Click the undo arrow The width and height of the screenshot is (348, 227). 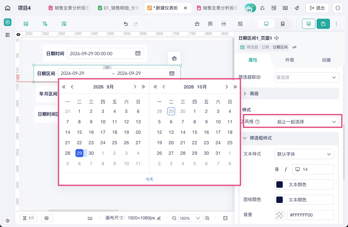pyautogui.click(x=126, y=24)
